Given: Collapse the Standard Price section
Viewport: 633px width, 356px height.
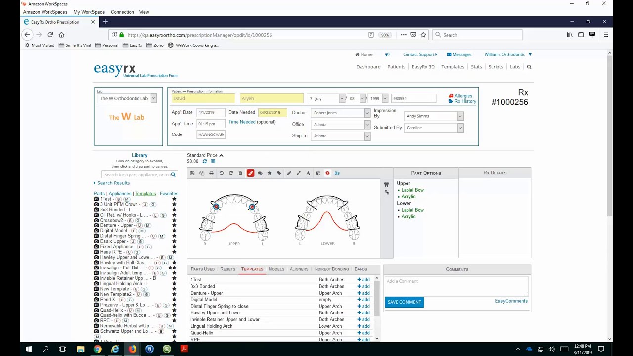Looking at the screenshot, I should [x=221, y=155].
